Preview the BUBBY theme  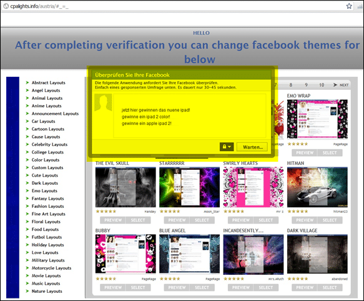point(113,287)
